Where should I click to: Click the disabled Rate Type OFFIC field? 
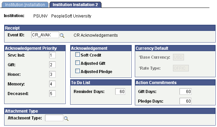click(x=181, y=68)
